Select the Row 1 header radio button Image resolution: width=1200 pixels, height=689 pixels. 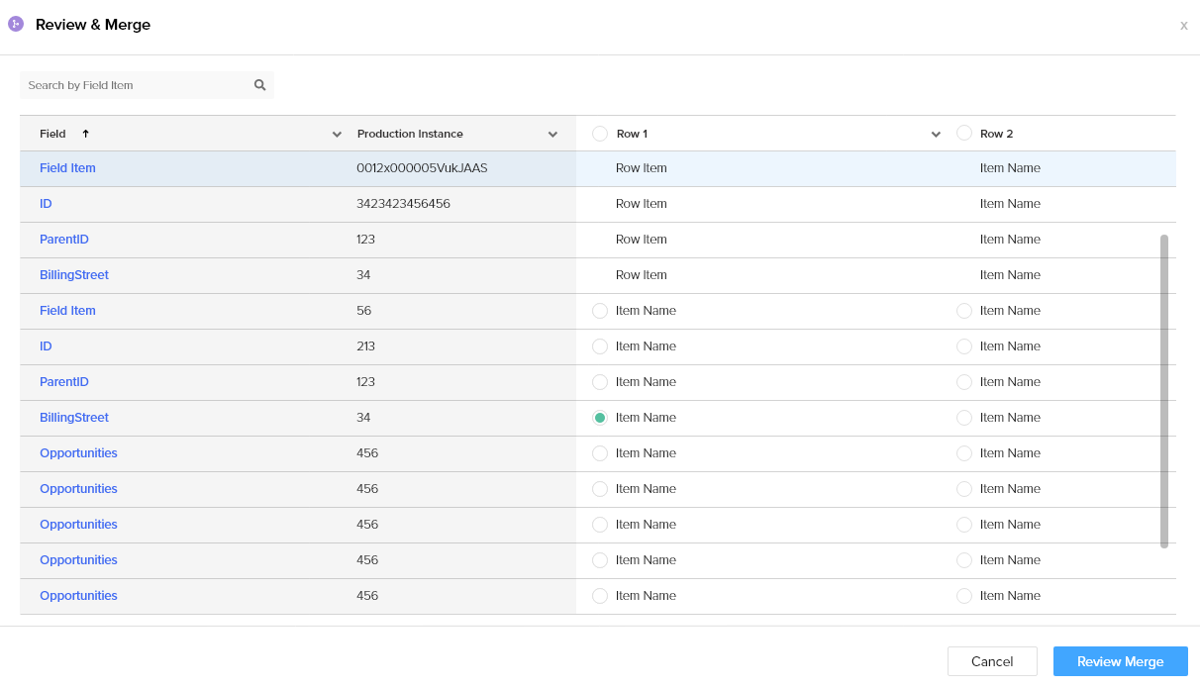(x=599, y=134)
